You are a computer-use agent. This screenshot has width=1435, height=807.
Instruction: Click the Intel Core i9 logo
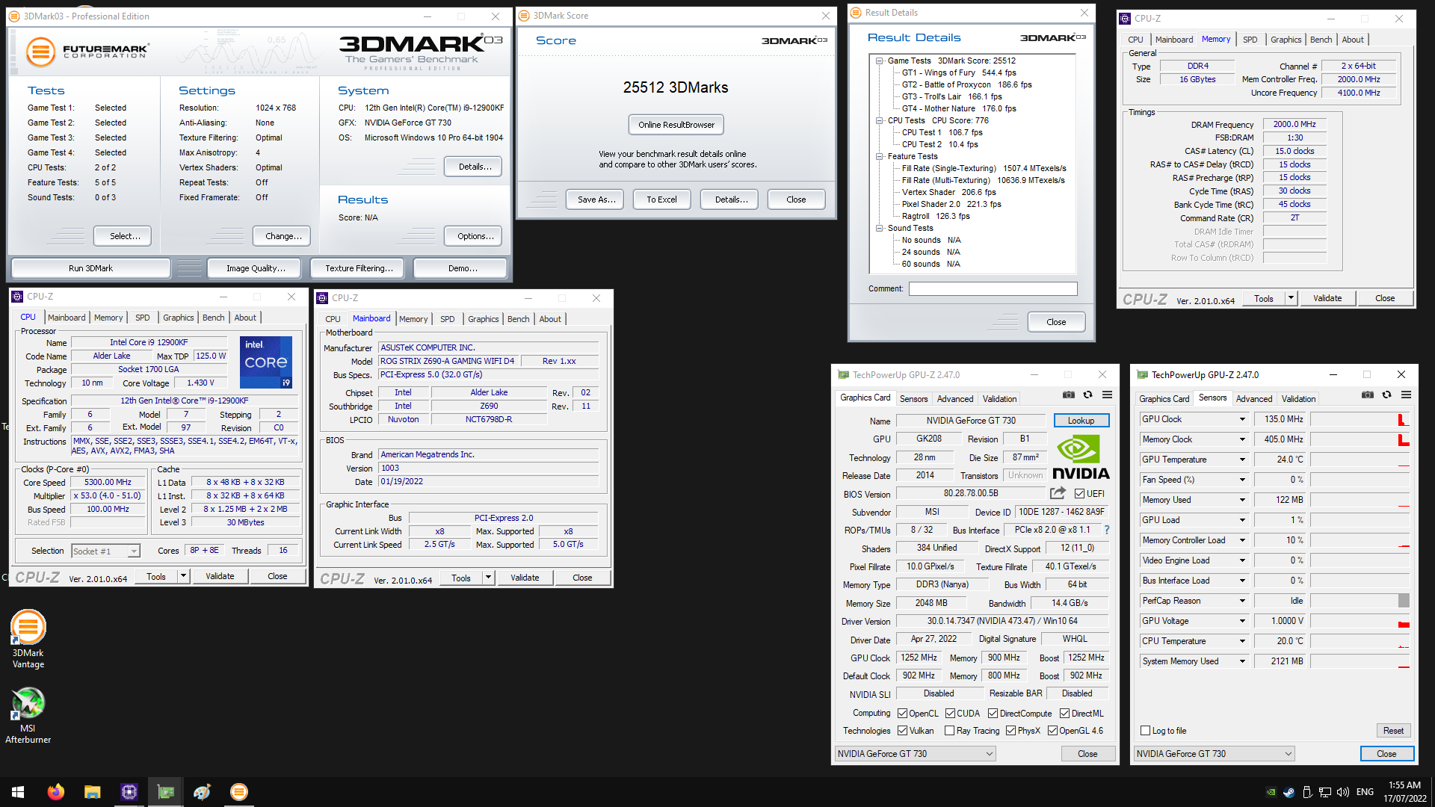[x=267, y=362]
